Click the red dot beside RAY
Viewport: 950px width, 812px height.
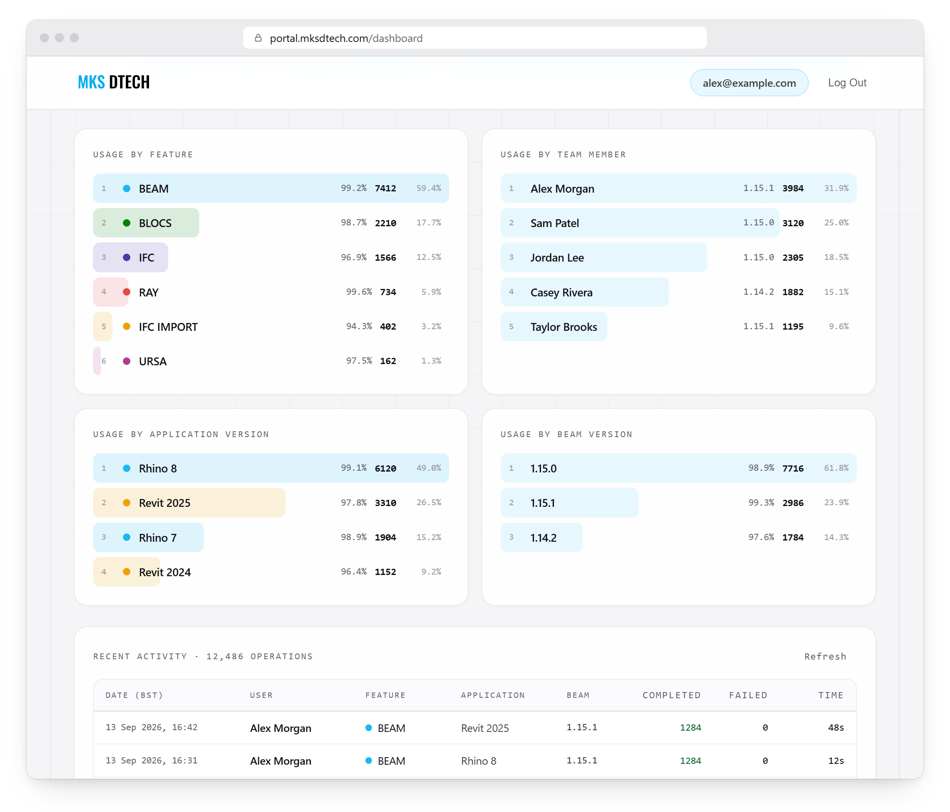click(x=127, y=292)
